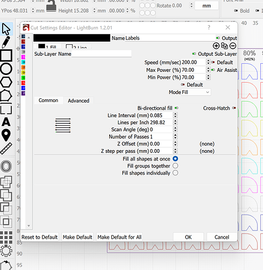Open the Grid Array tool
Screen dimensions: 263x270
(x=6, y=238)
